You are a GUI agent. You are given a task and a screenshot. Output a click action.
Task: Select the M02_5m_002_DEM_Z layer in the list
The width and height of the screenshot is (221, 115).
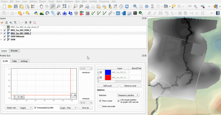coord(21,30)
